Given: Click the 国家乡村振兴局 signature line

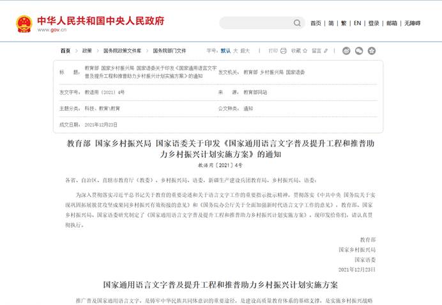Looking at the screenshot, I should coord(357,250).
